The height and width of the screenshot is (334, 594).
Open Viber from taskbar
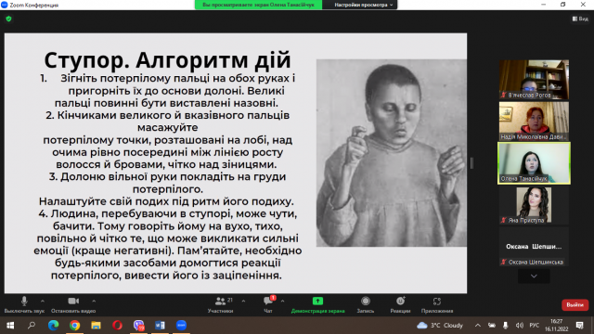(x=138, y=326)
